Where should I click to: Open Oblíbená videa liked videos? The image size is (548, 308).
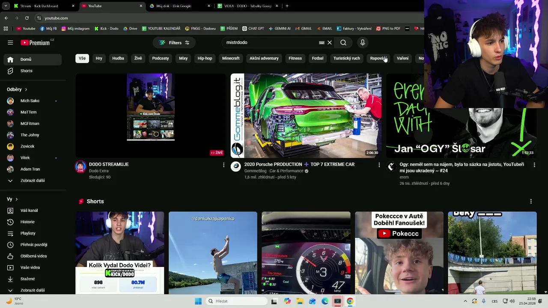click(x=33, y=256)
